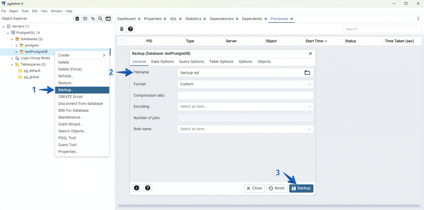Click the delete trash icon in Processes toolbar

pos(121,29)
